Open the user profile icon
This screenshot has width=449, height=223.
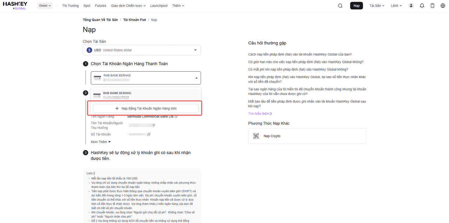click(x=411, y=6)
